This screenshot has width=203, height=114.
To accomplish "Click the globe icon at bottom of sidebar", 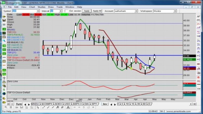I will tap(4, 93).
